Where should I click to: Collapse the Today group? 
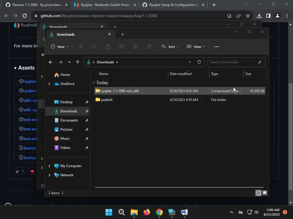pyautogui.click(x=94, y=82)
